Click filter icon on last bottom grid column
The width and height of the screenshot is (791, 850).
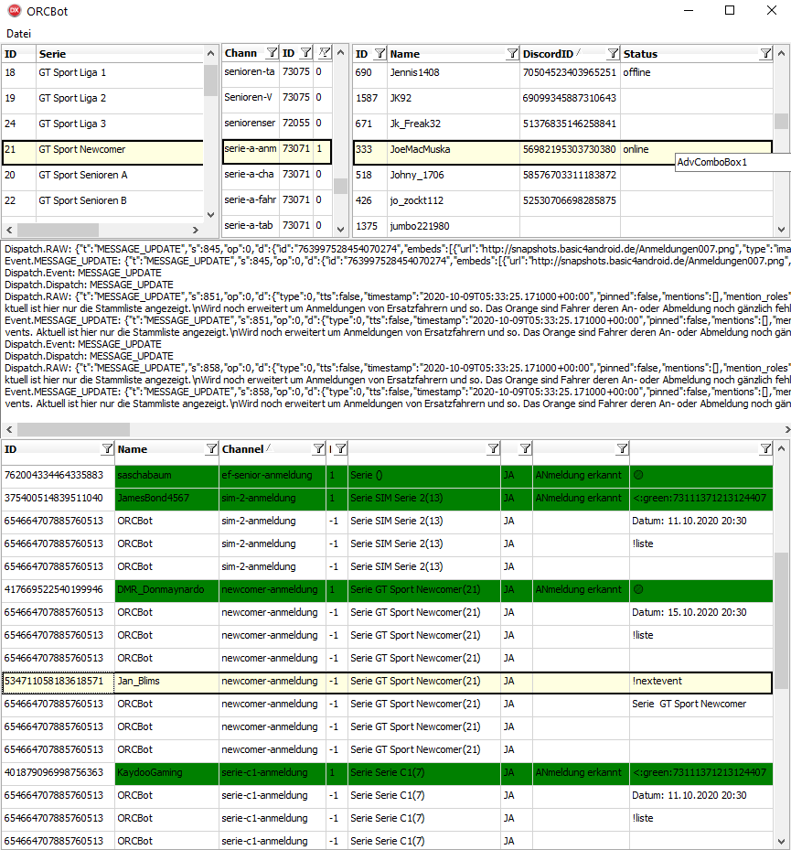point(765,448)
